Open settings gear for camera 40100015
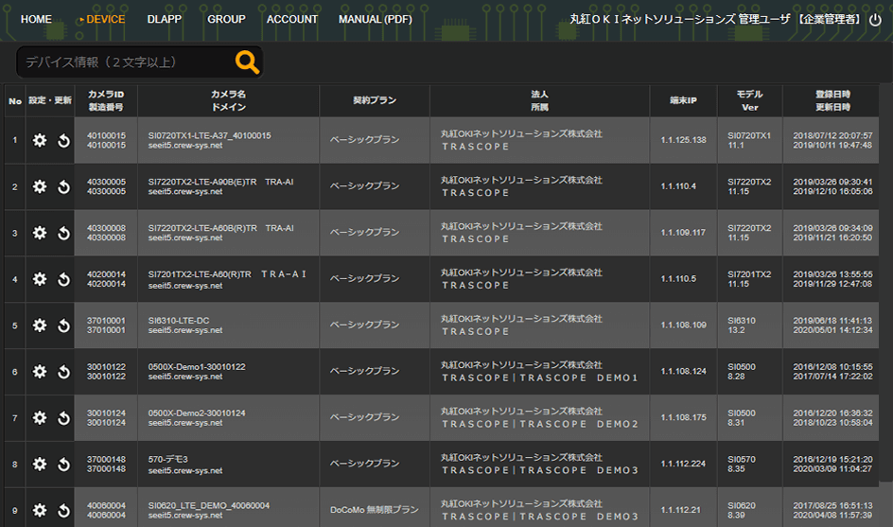 (40, 140)
